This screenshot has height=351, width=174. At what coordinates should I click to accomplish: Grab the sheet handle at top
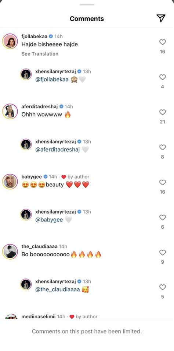[87, 4]
